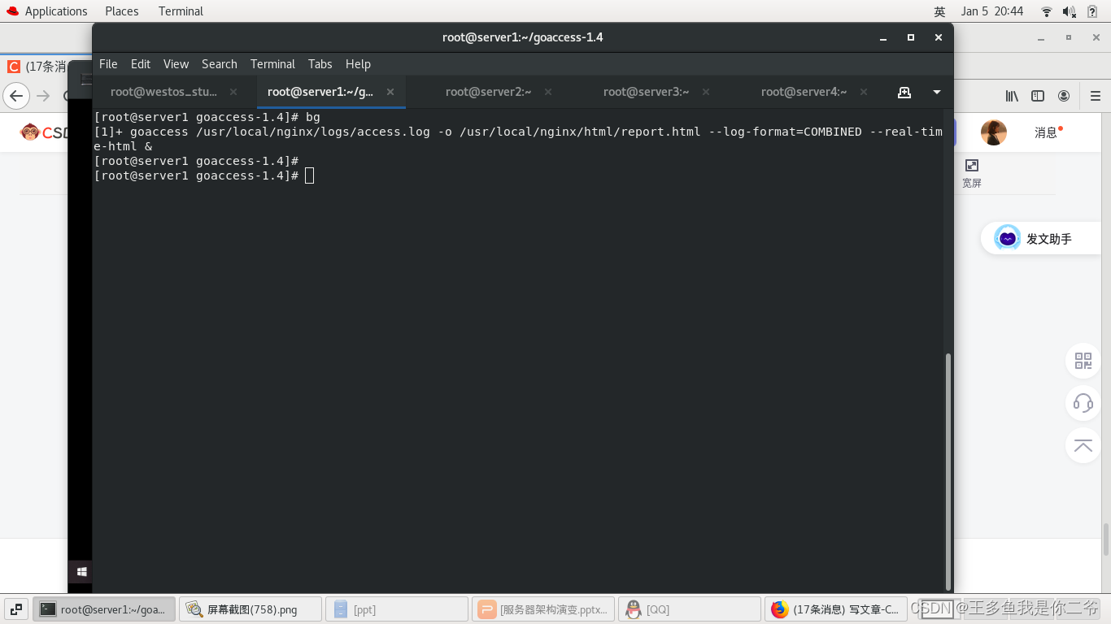Screen dimensions: 1111x624
Task: Open the 消息 messages link
Action: click(x=1047, y=132)
